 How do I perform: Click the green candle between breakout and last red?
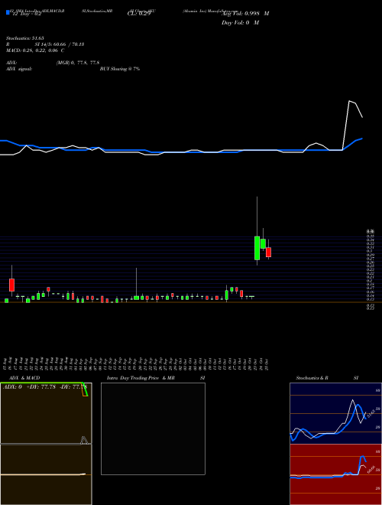263,243
